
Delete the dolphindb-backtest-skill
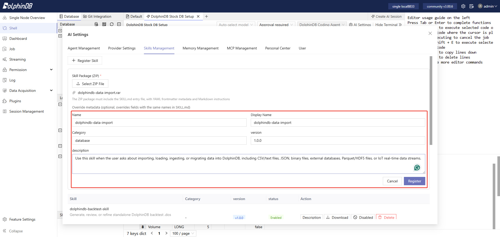click(386, 217)
